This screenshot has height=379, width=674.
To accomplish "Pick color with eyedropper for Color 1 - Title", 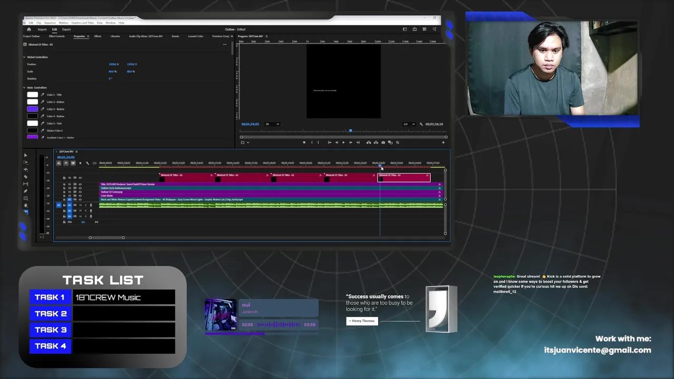I will (x=43, y=95).
